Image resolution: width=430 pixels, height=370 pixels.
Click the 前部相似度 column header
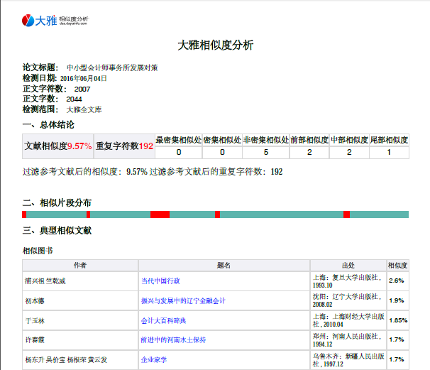[x=309, y=140]
